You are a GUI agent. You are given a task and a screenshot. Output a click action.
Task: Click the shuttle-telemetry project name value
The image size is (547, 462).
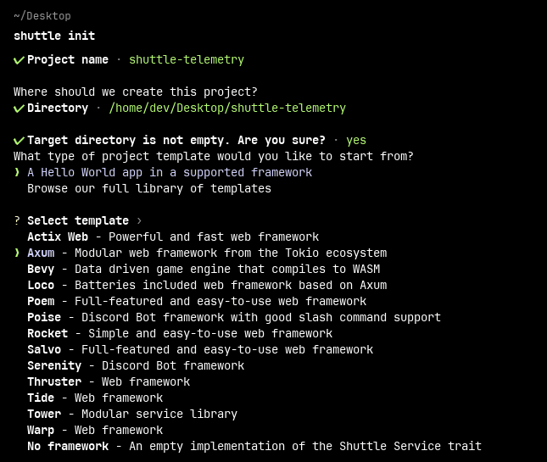pos(187,60)
